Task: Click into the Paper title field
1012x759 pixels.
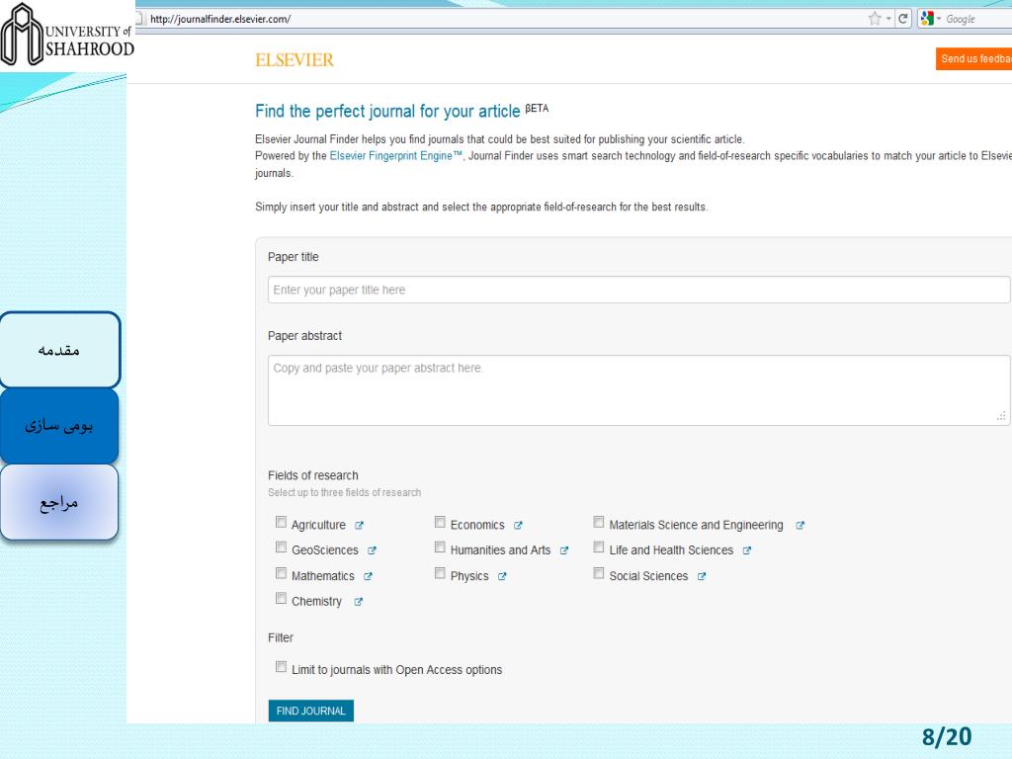Action: tap(638, 290)
